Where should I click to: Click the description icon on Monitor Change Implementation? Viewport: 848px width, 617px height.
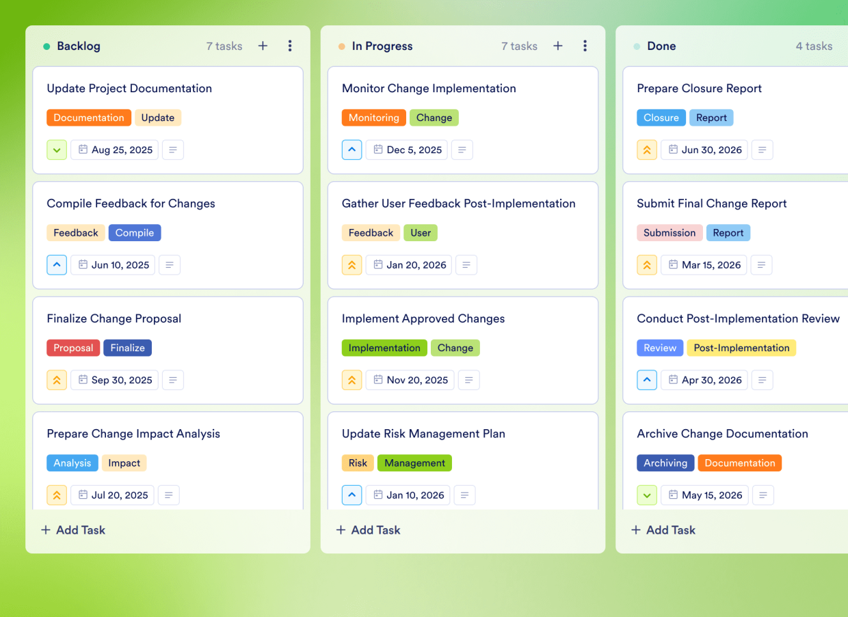(x=462, y=150)
